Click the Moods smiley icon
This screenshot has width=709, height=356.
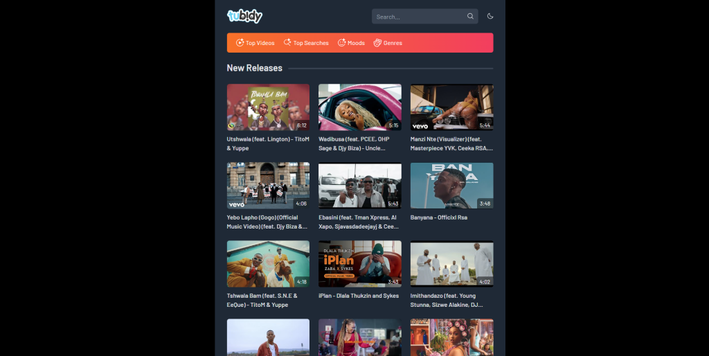click(342, 42)
